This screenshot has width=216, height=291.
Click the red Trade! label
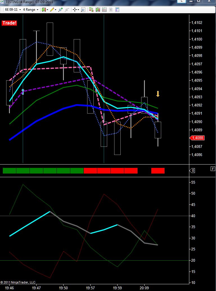point(9,23)
